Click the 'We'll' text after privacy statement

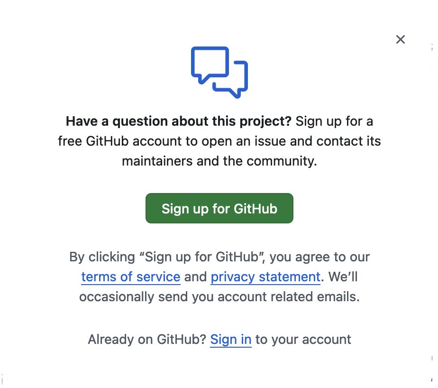pos(343,277)
